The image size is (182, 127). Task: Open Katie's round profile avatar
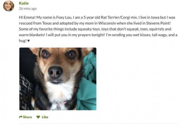(x=9, y=6)
